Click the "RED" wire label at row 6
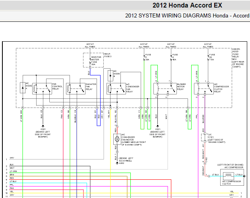 click(12, 178)
